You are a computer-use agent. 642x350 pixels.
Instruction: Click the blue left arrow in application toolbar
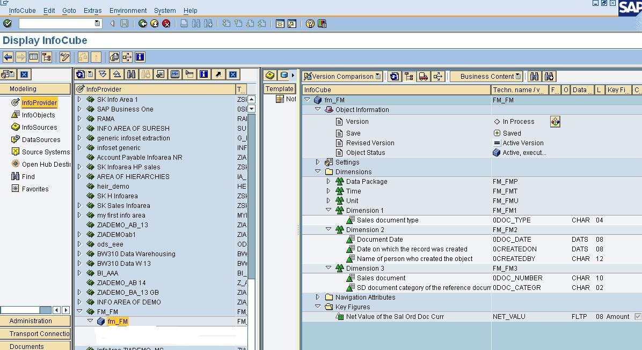(x=8, y=57)
